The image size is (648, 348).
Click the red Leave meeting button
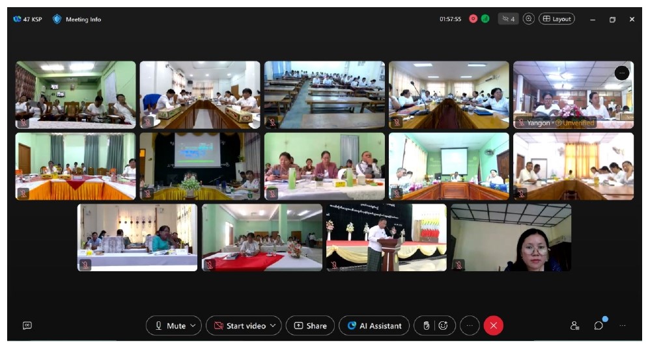493,326
